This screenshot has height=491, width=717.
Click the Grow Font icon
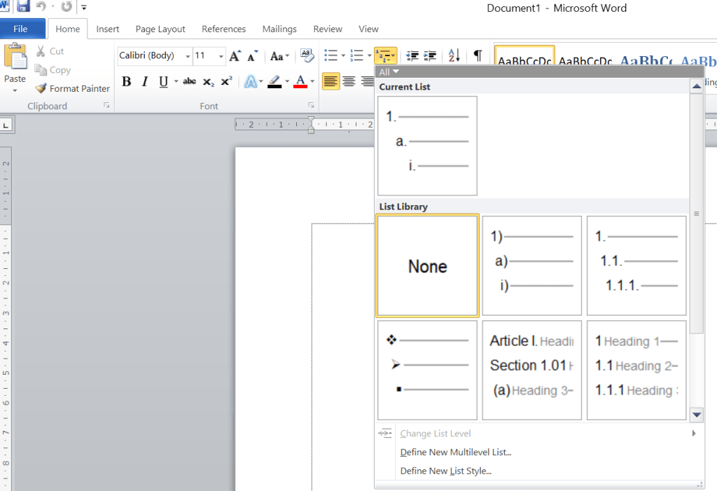235,56
